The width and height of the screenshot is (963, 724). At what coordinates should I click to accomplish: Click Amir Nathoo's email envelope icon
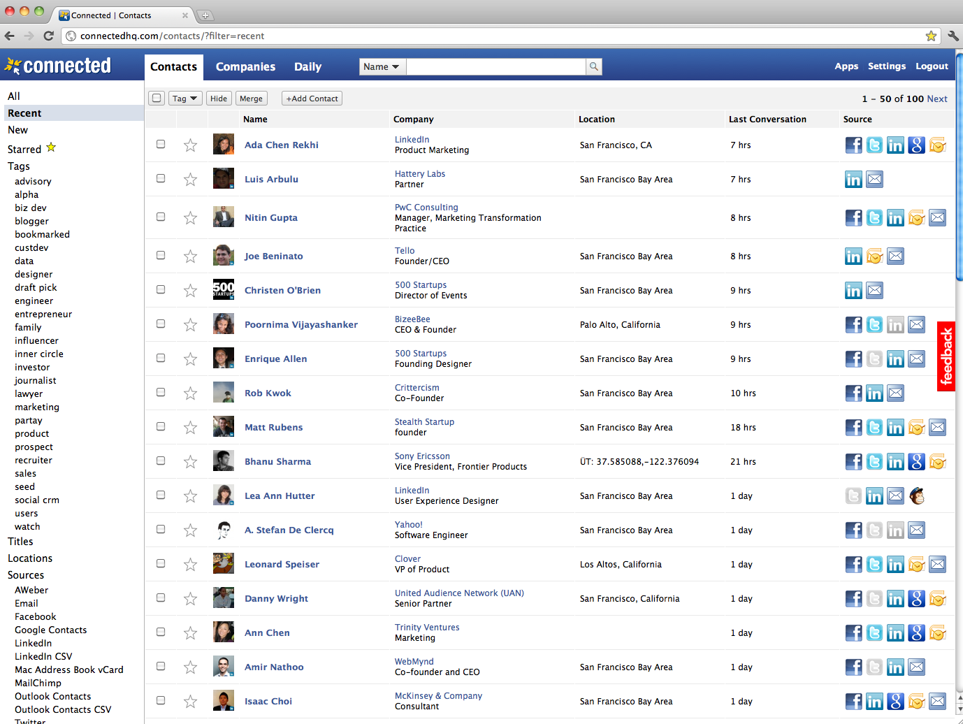pyautogui.click(x=916, y=667)
